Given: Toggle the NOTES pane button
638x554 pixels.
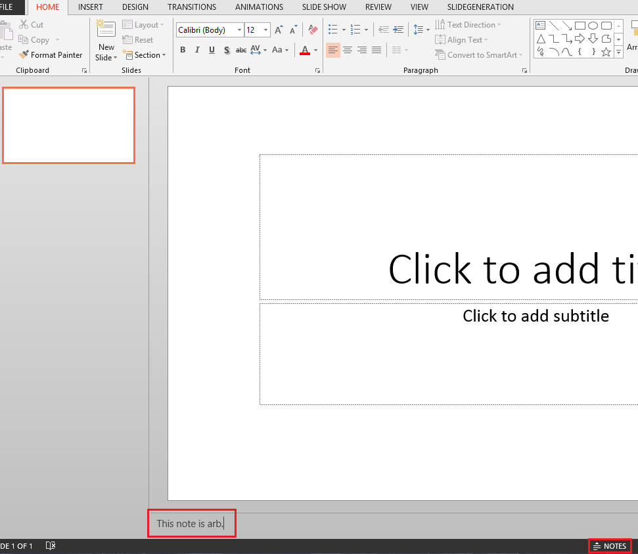Looking at the screenshot, I should pos(610,546).
